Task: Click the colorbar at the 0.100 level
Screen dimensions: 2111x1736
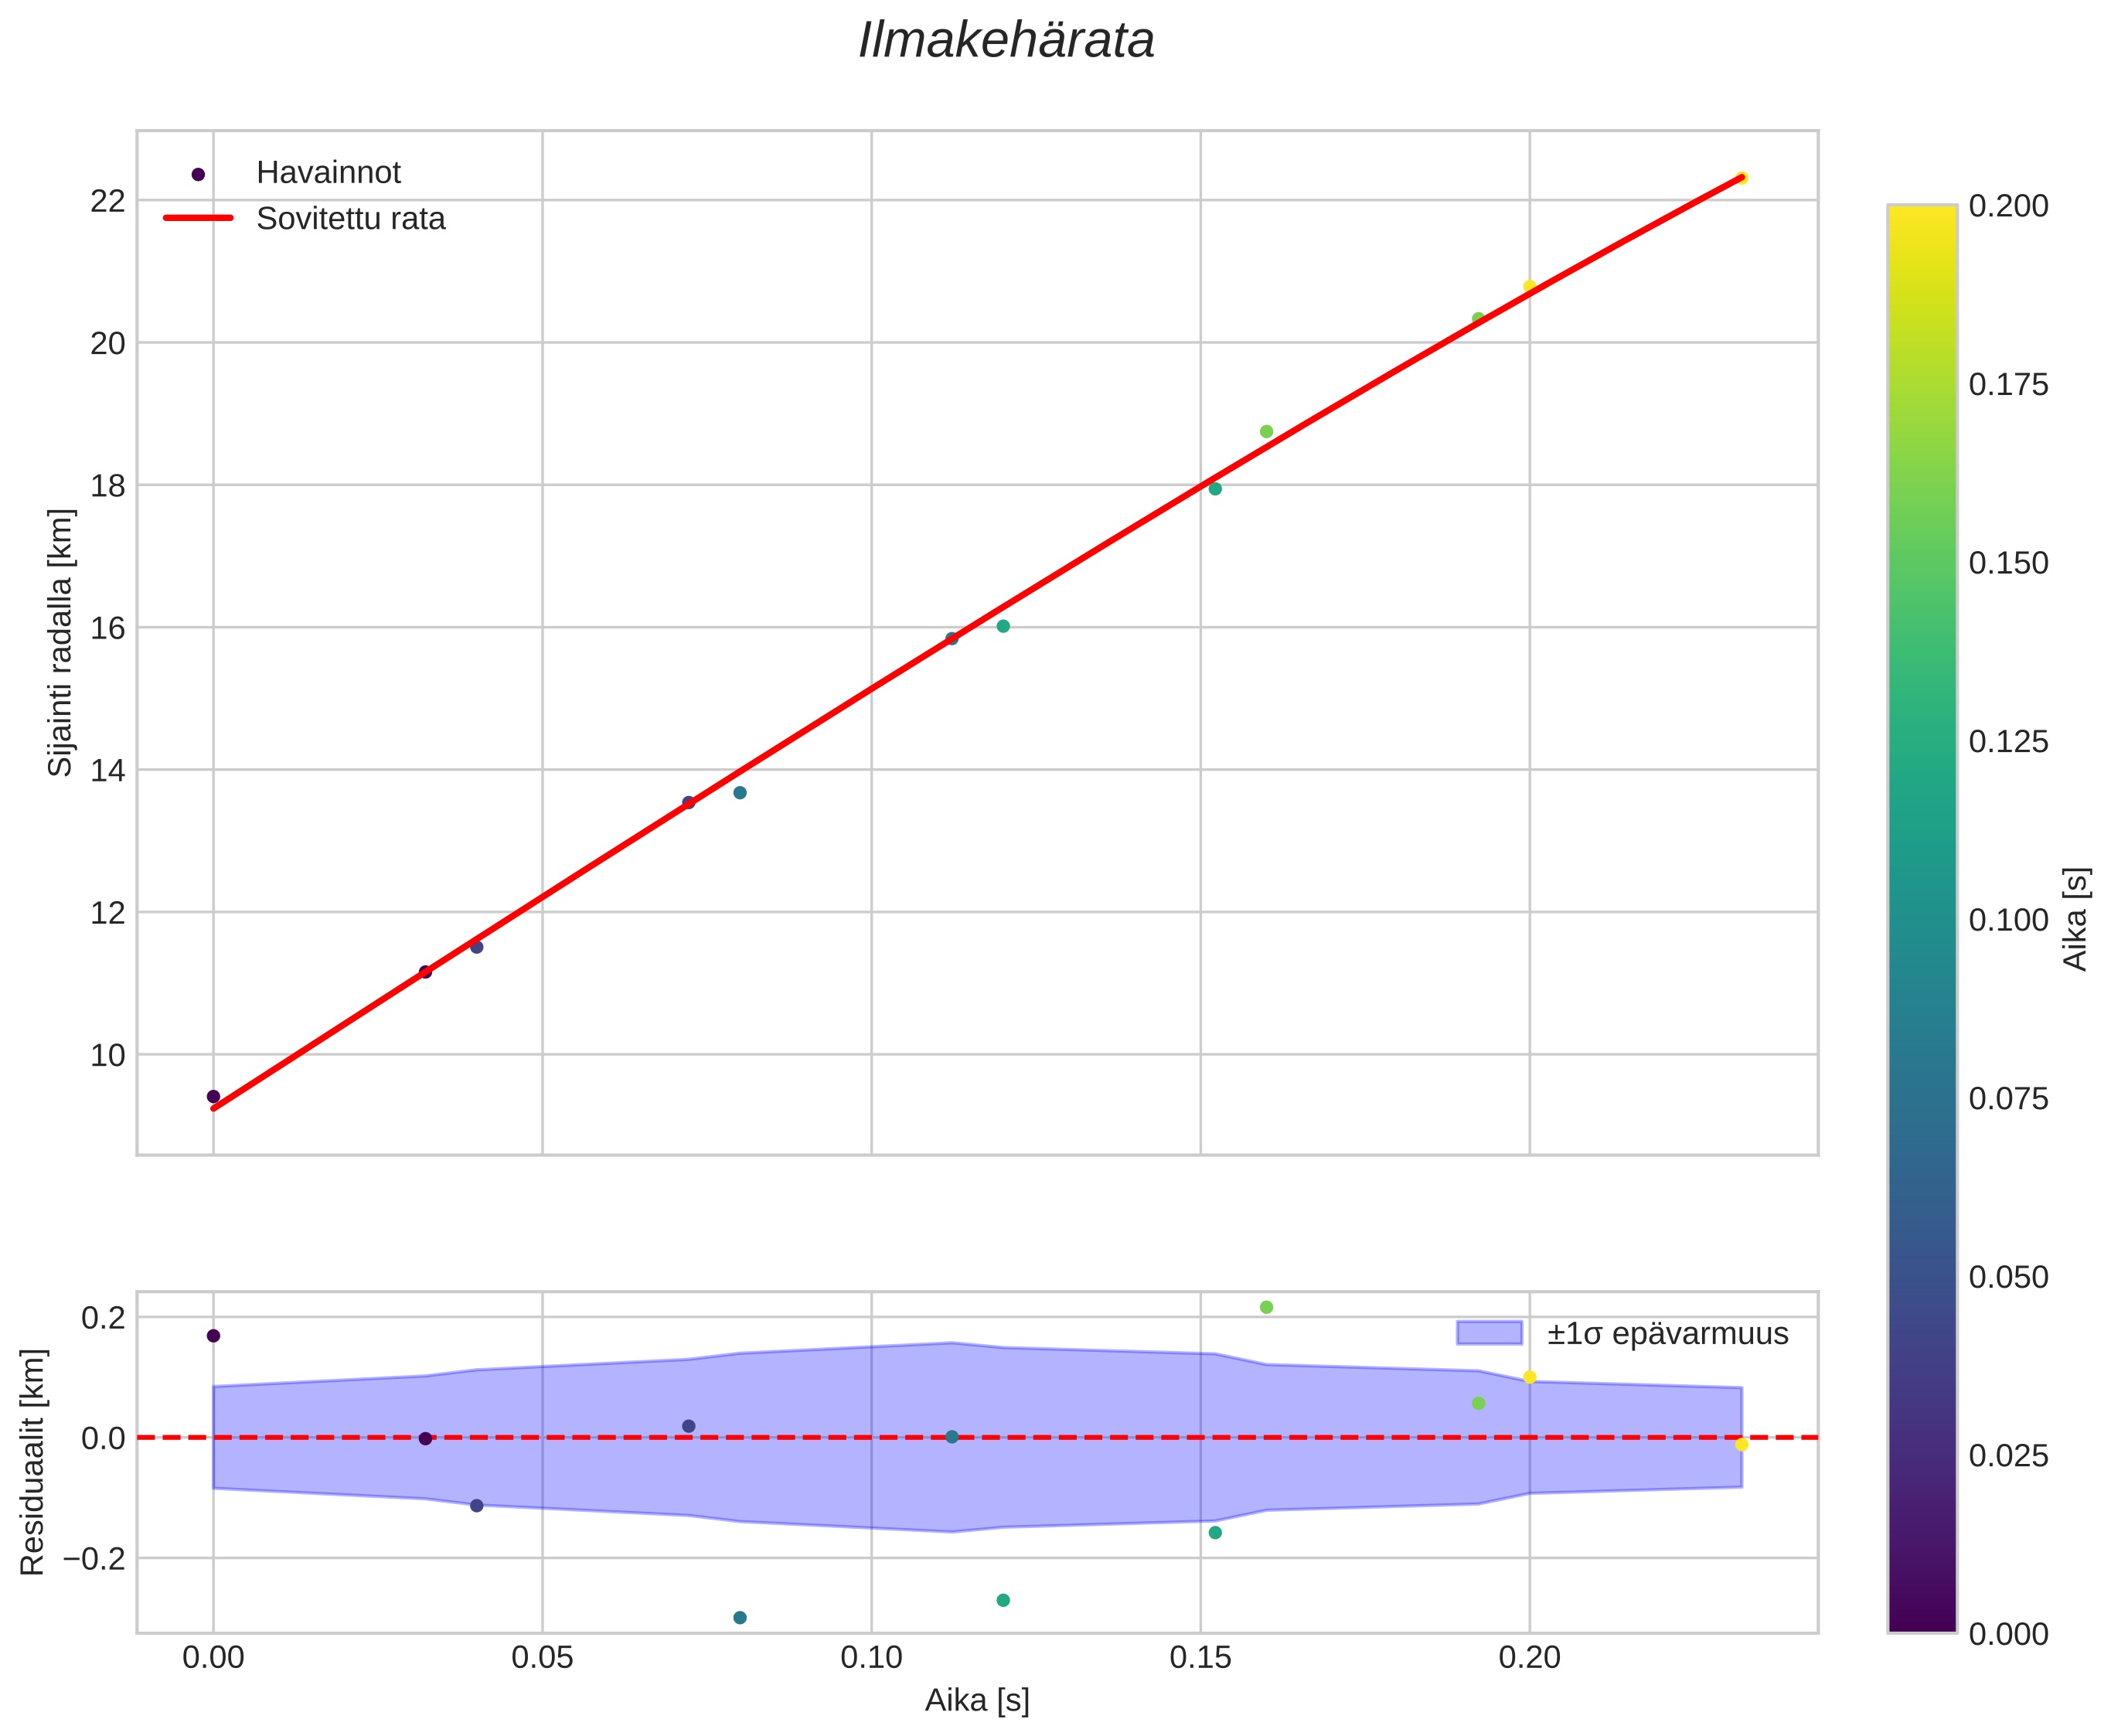Action: (x=1921, y=920)
